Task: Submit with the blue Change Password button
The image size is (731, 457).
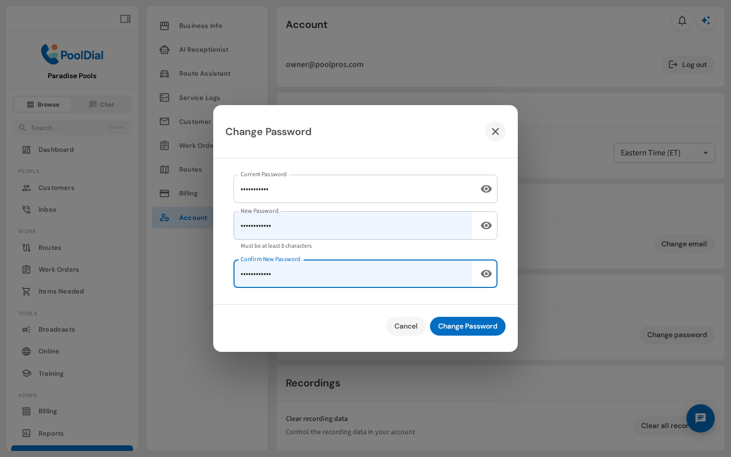Action: coord(468,326)
